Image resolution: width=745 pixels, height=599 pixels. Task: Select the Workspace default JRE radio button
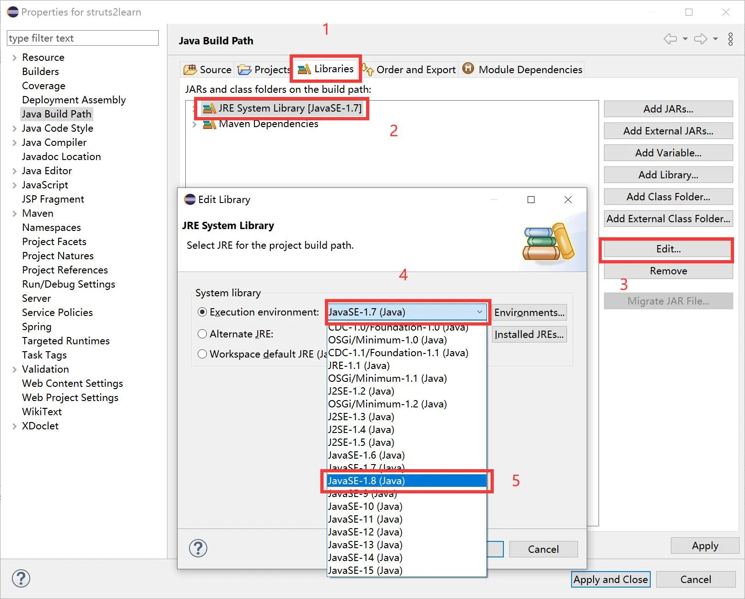202,354
